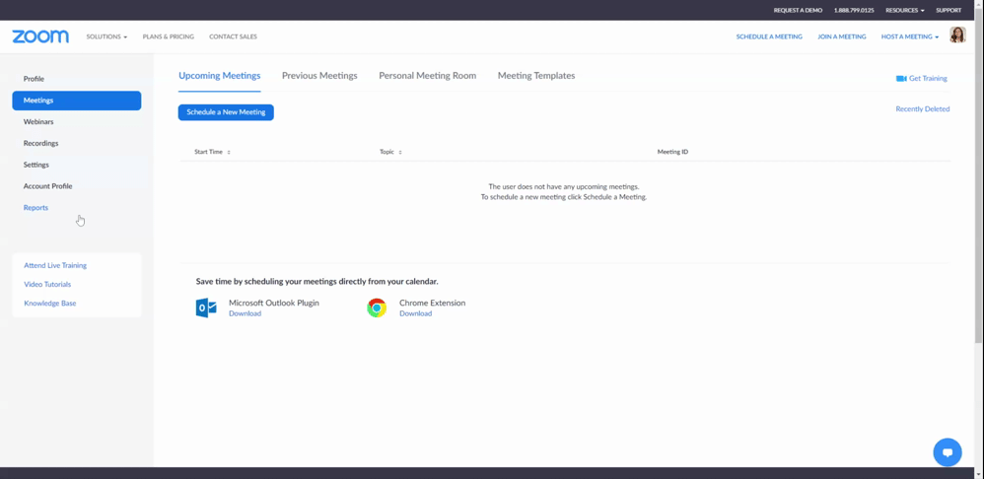Click the Get Training camera icon
984x479 pixels.
[901, 79]
